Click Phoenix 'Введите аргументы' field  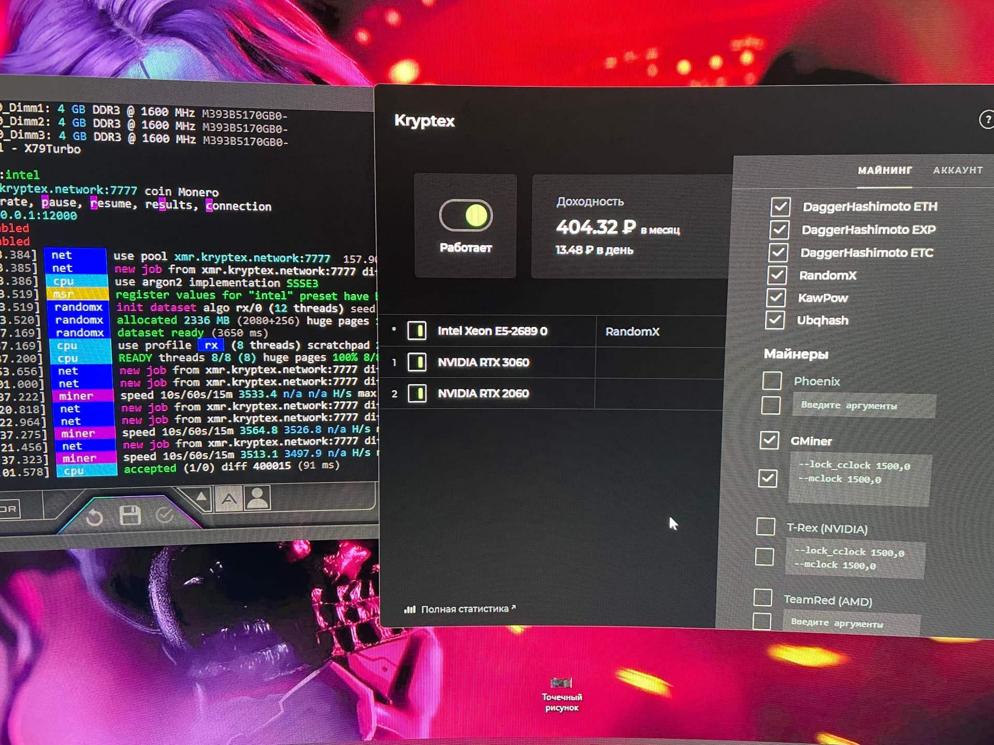click(864, 405)
